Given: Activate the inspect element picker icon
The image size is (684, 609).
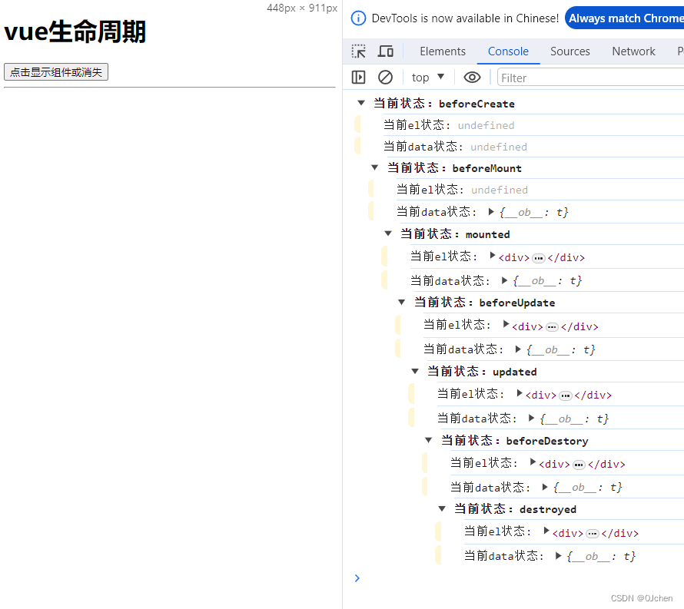Looking at the screenshot, I should (x=359, y=51).
